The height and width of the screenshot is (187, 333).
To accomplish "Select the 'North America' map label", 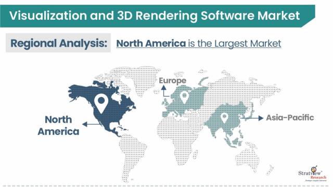I will coord(58,126).
